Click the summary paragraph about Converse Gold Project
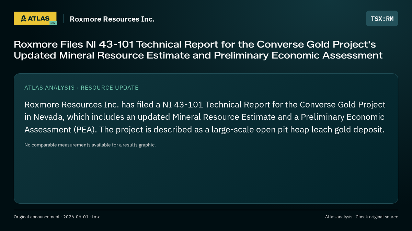This screenshot has height=231, width=412. point(205,117)
